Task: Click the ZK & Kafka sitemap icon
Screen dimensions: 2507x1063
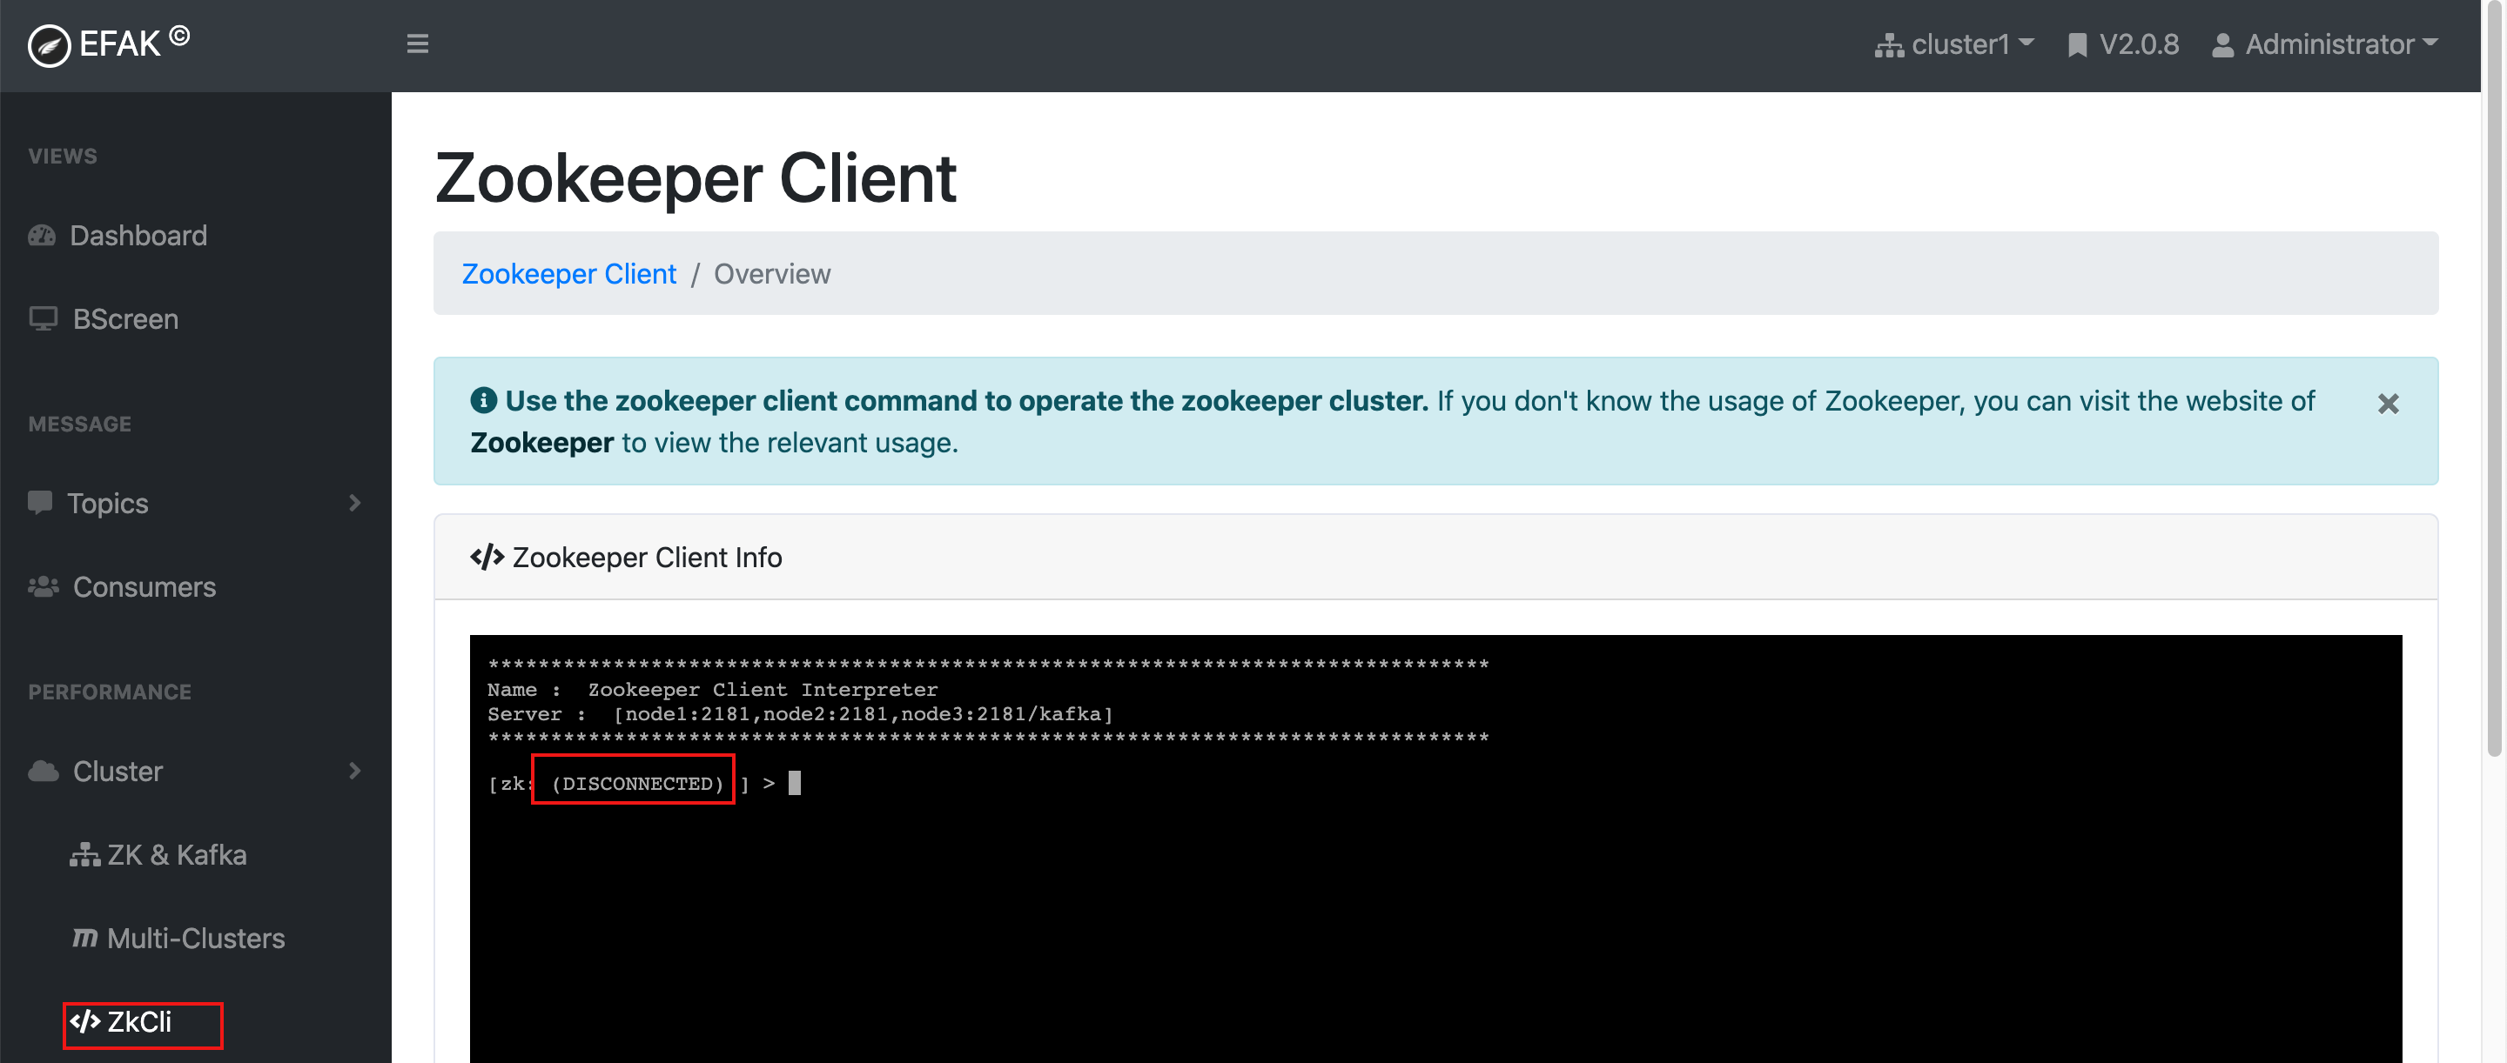Action: tap(84, 855)
